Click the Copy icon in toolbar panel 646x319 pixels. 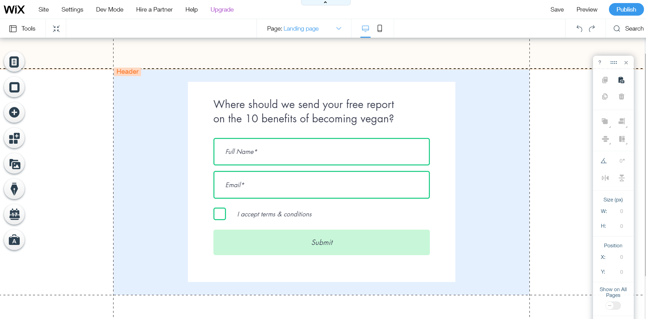[x=605, y=80]
